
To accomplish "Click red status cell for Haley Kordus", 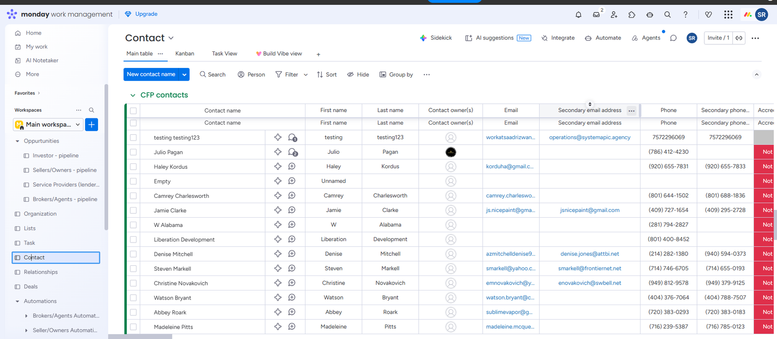I will [x=764, y=167].
